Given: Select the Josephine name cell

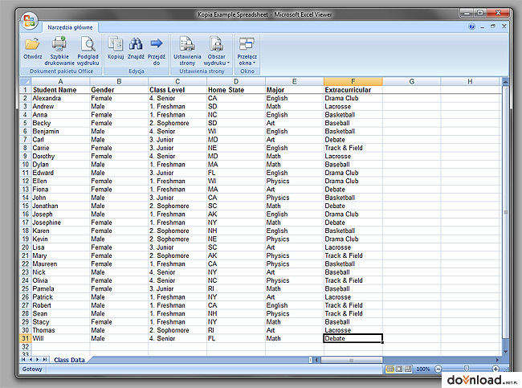Looking at the screenshot, I should click(x=60, y=223).
